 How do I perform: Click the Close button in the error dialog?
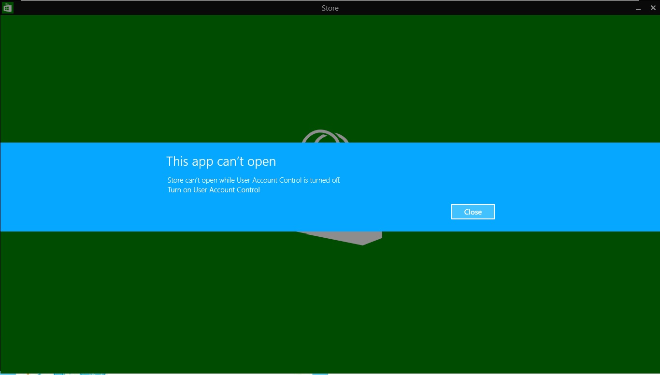click(x=473, y=212)
